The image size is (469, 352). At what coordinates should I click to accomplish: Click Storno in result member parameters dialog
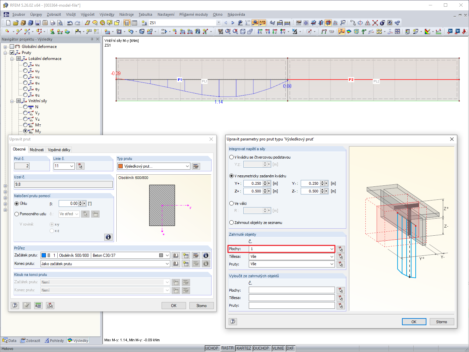click(441, 322)
